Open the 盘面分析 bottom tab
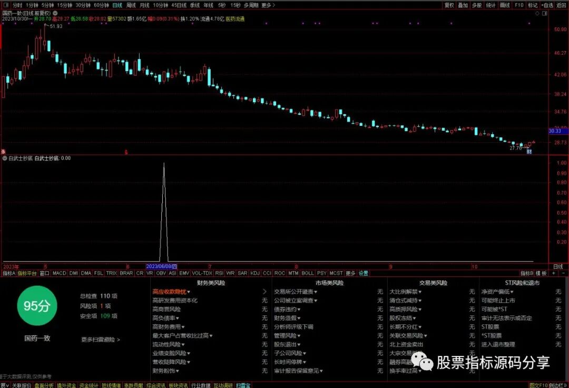This screenshot has height=388, width=569. pyautogui.click(x=44, y=385)
